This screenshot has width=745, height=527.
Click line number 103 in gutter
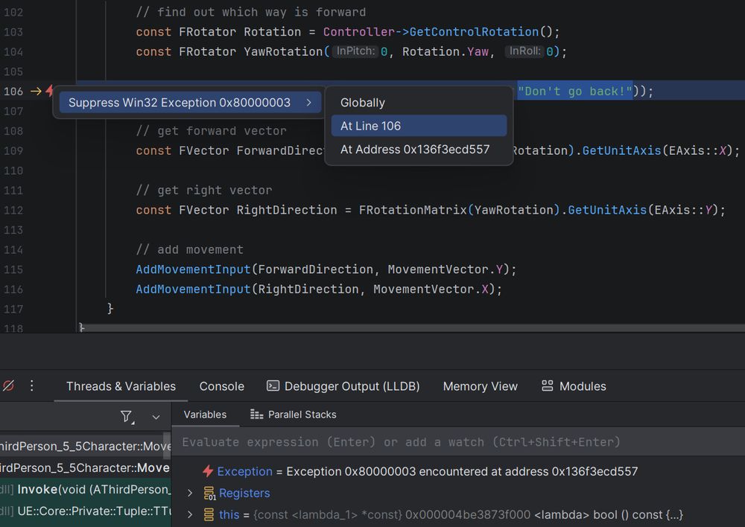[x=13, y=32]
